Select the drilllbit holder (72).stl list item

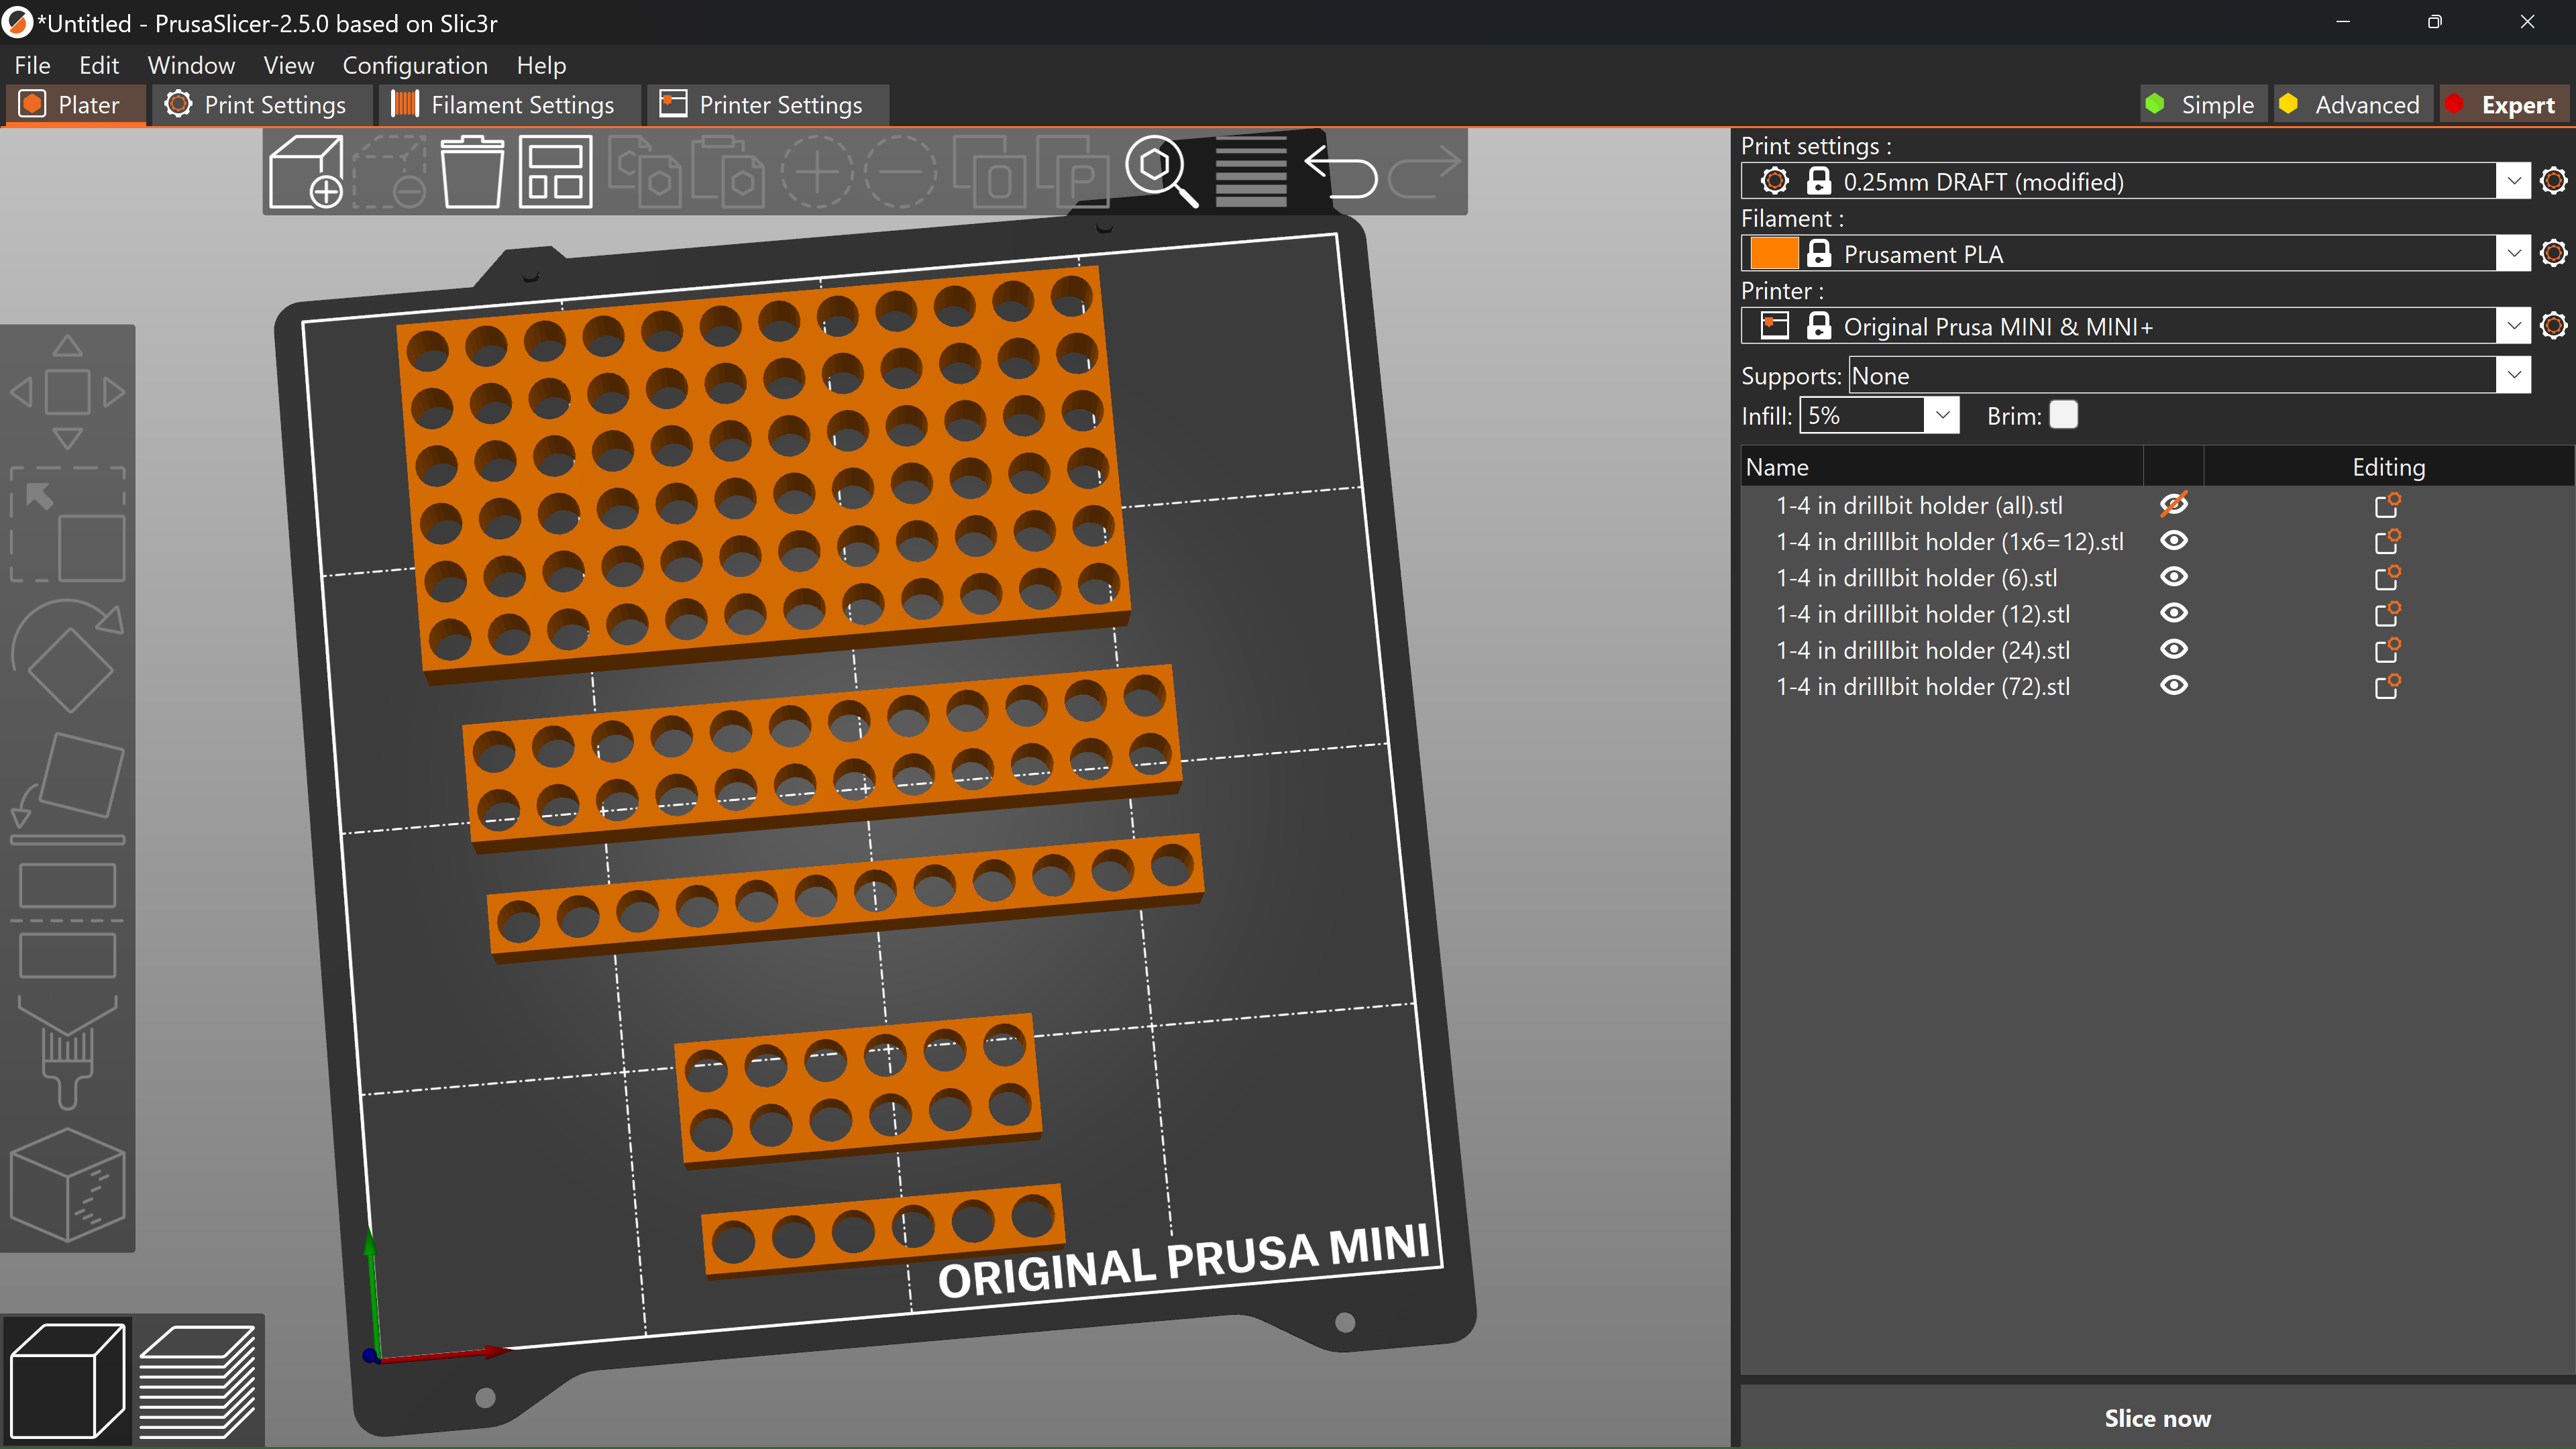pos(1922,686)
